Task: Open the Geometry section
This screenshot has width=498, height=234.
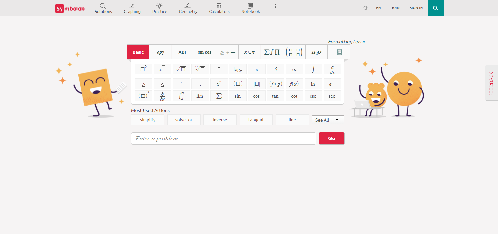Action: tap(188, 8)
